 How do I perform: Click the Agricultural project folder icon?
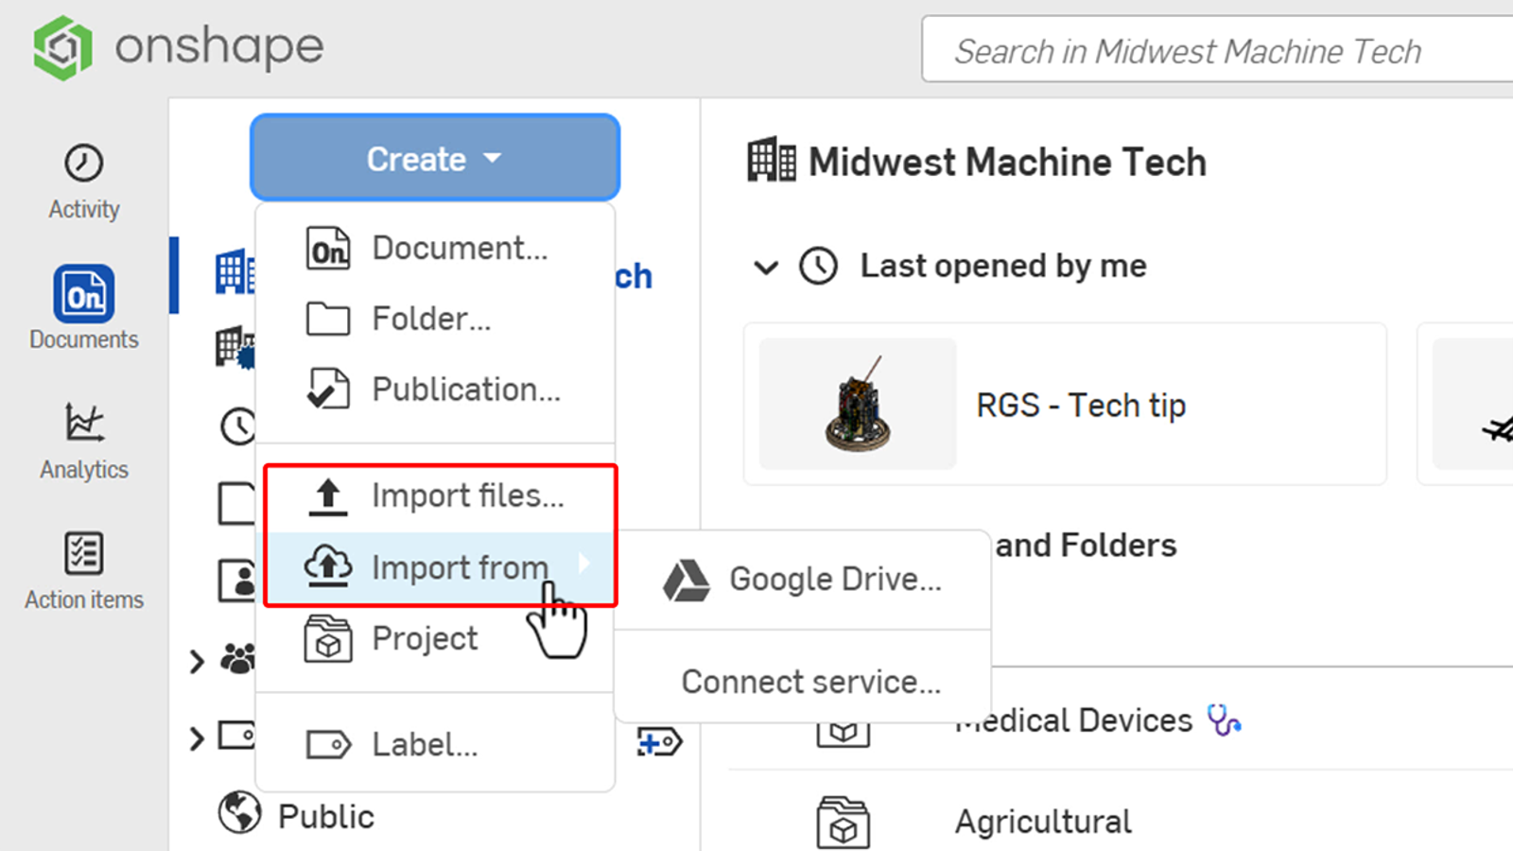click(x=843, y=821)
